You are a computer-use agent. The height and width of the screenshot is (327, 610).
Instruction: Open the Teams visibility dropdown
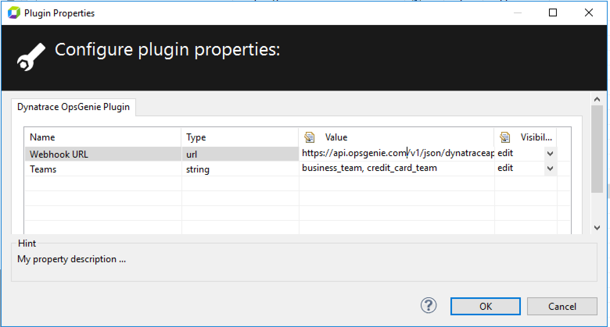(550, 168)
